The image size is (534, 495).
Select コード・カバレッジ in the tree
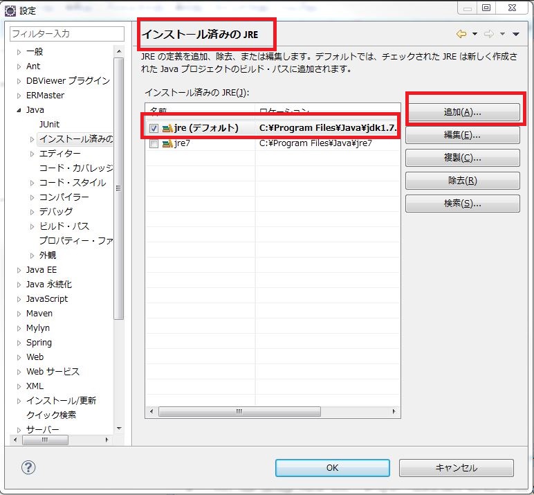click(75, 168)
